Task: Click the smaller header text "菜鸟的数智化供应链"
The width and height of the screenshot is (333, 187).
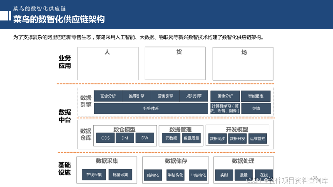Action: click(x=40, y=9)
